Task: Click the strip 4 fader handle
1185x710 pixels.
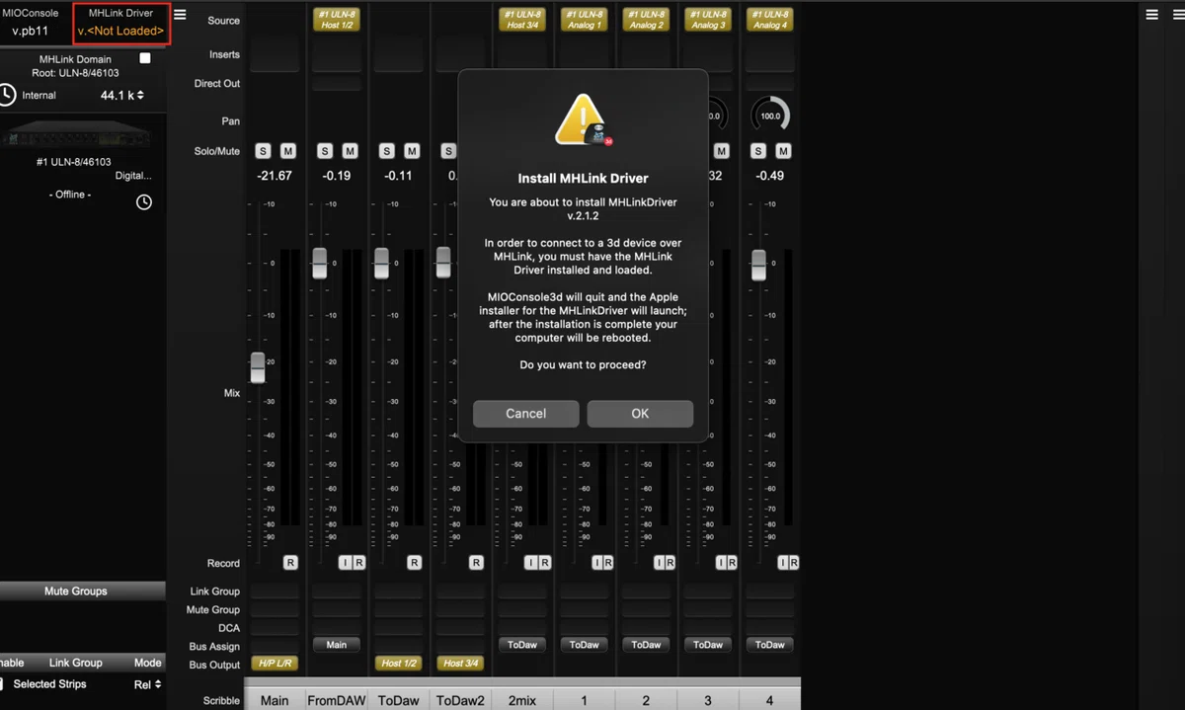Action: click(758, 265)
